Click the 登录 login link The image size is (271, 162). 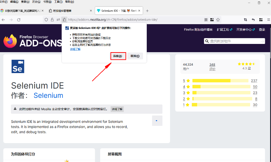[x=262, y=30]
